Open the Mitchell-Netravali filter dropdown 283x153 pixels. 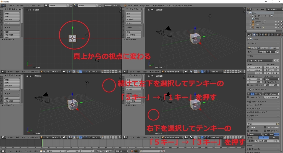(x=271, y=94)
